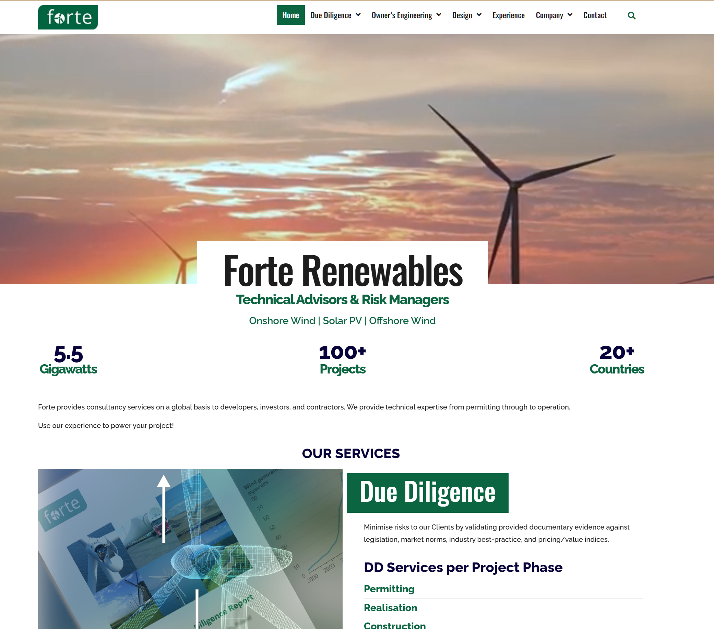Click the OUR SERVICES section heading
The width and height of the screenshot is (714, 629).
coord(351,453)
